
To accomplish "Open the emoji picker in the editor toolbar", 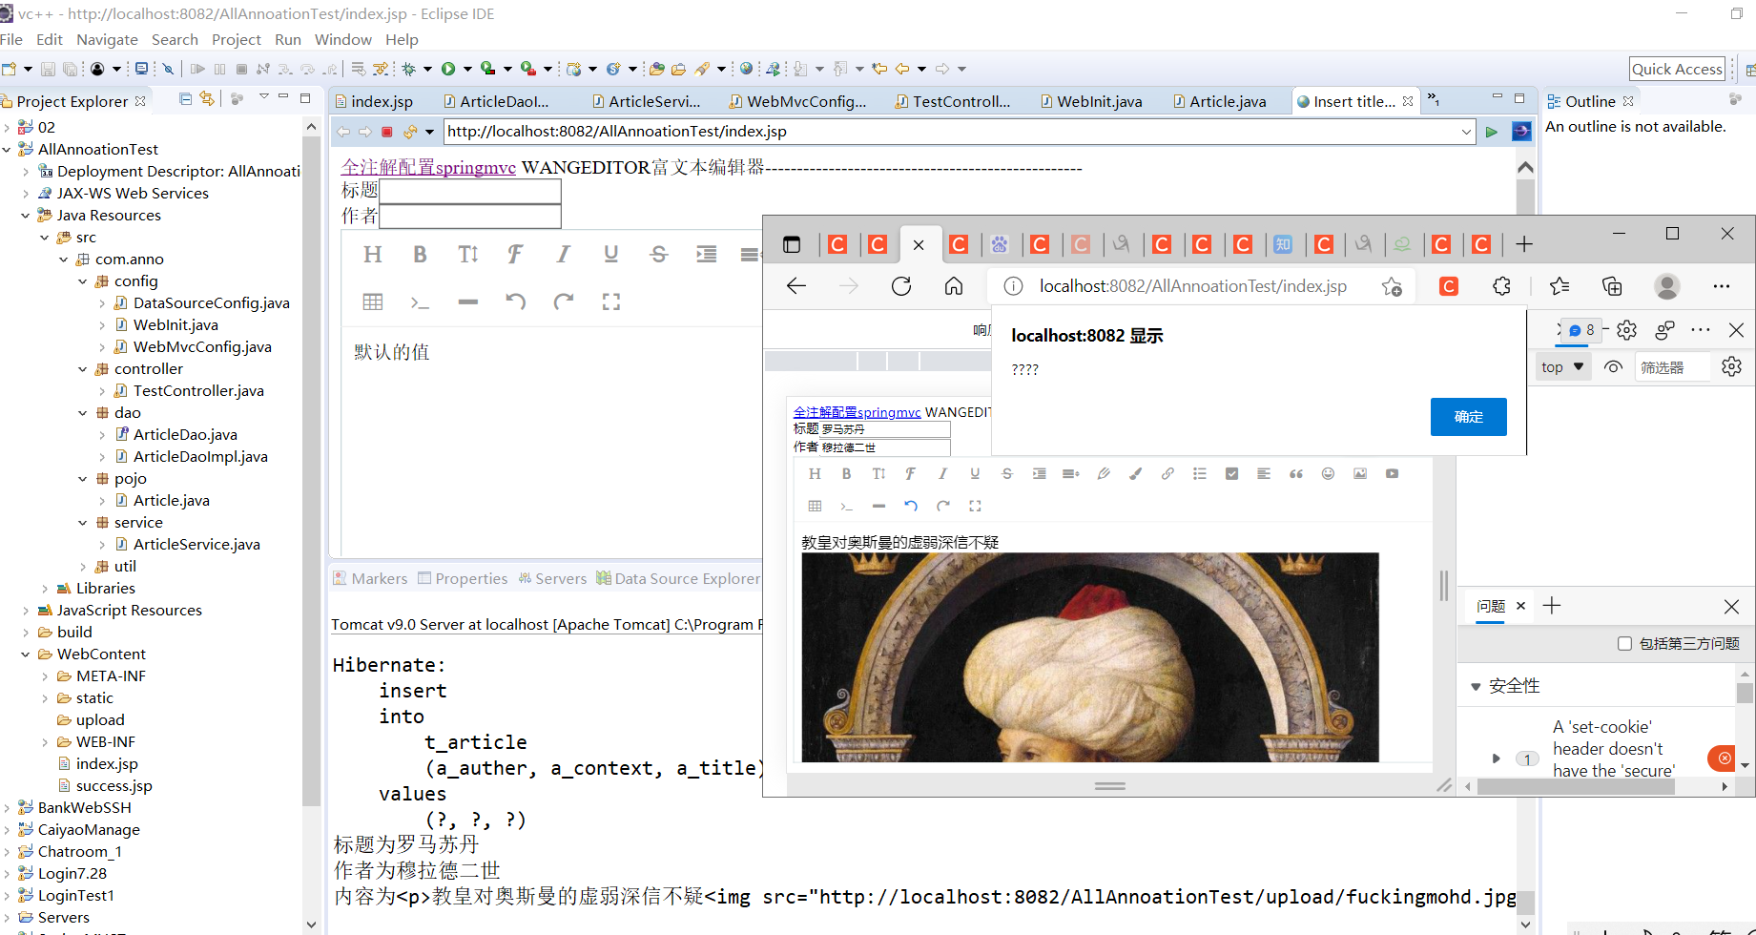I will [1328, 473].
